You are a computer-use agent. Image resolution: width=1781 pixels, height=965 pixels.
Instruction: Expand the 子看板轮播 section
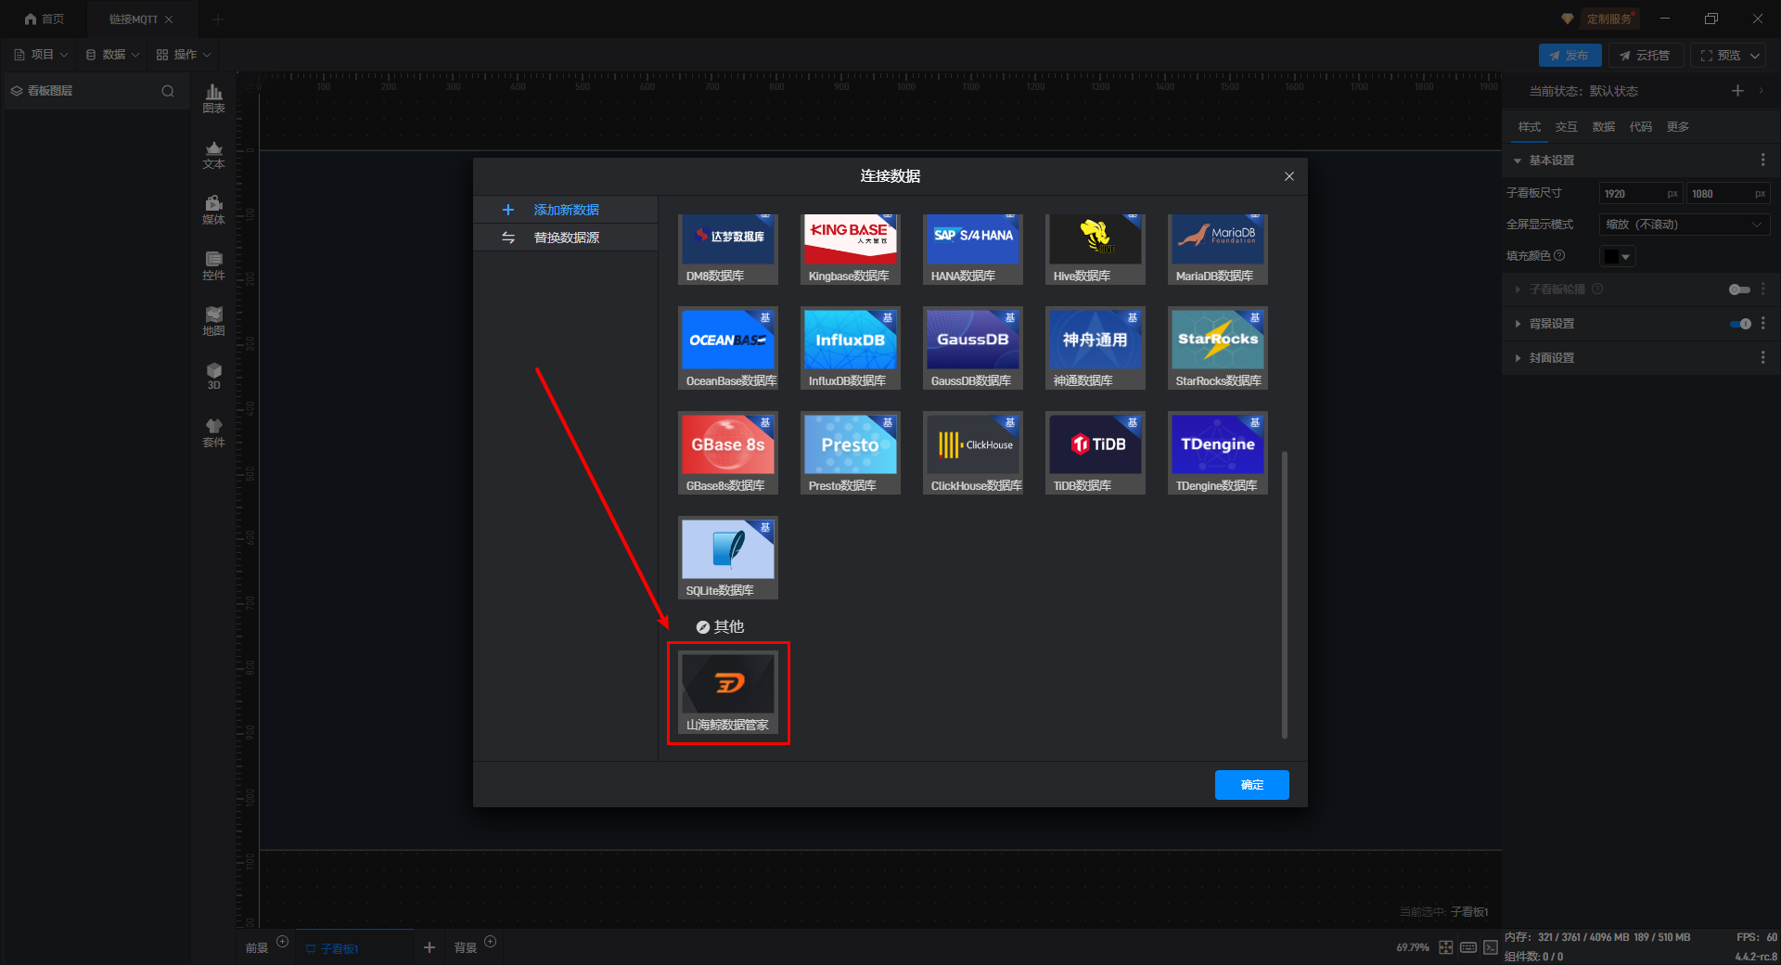1518,289
